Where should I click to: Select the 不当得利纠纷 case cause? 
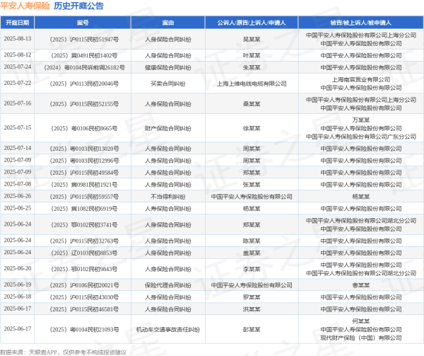click(165, 195)
